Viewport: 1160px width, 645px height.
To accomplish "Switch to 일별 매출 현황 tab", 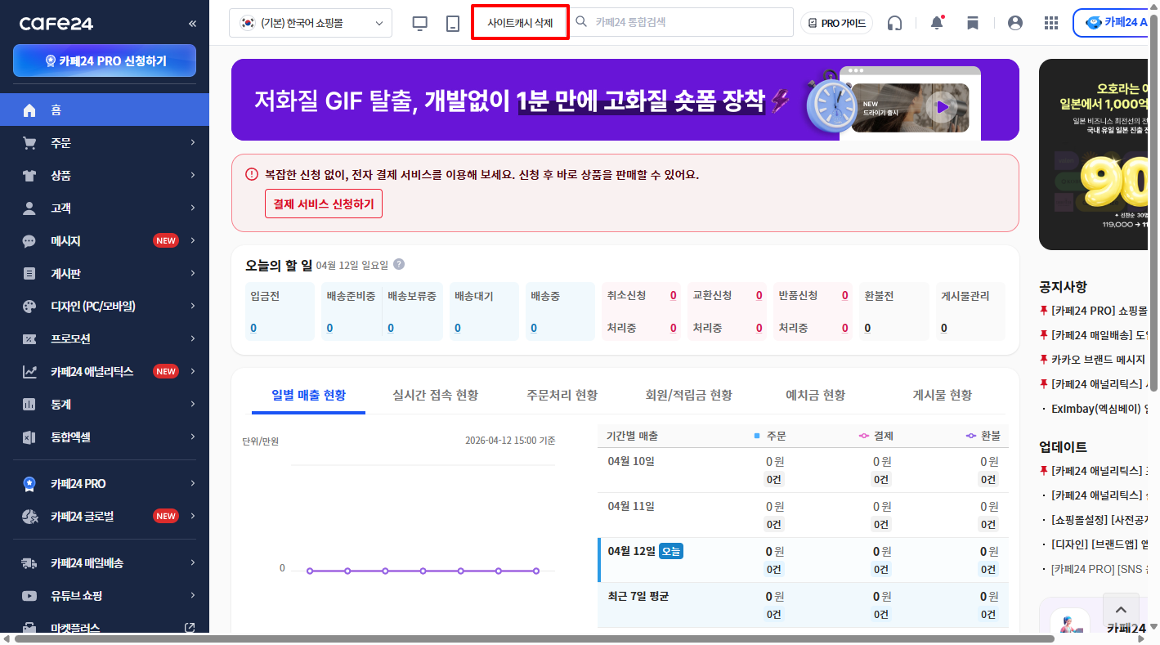I will pos(309,396).
